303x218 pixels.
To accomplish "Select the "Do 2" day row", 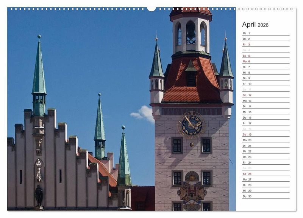I will click(266, 39).
